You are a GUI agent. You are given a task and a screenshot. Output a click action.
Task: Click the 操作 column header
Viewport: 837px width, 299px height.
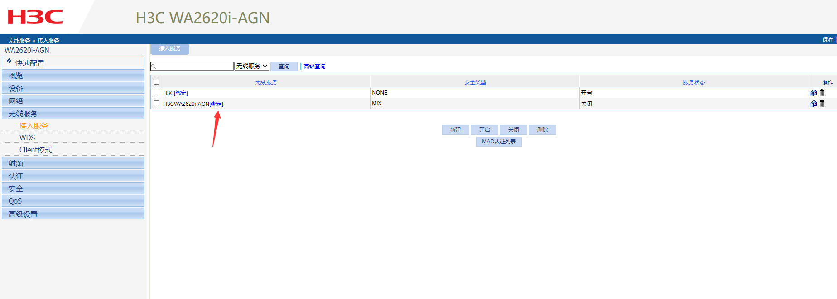coord(827,82)
